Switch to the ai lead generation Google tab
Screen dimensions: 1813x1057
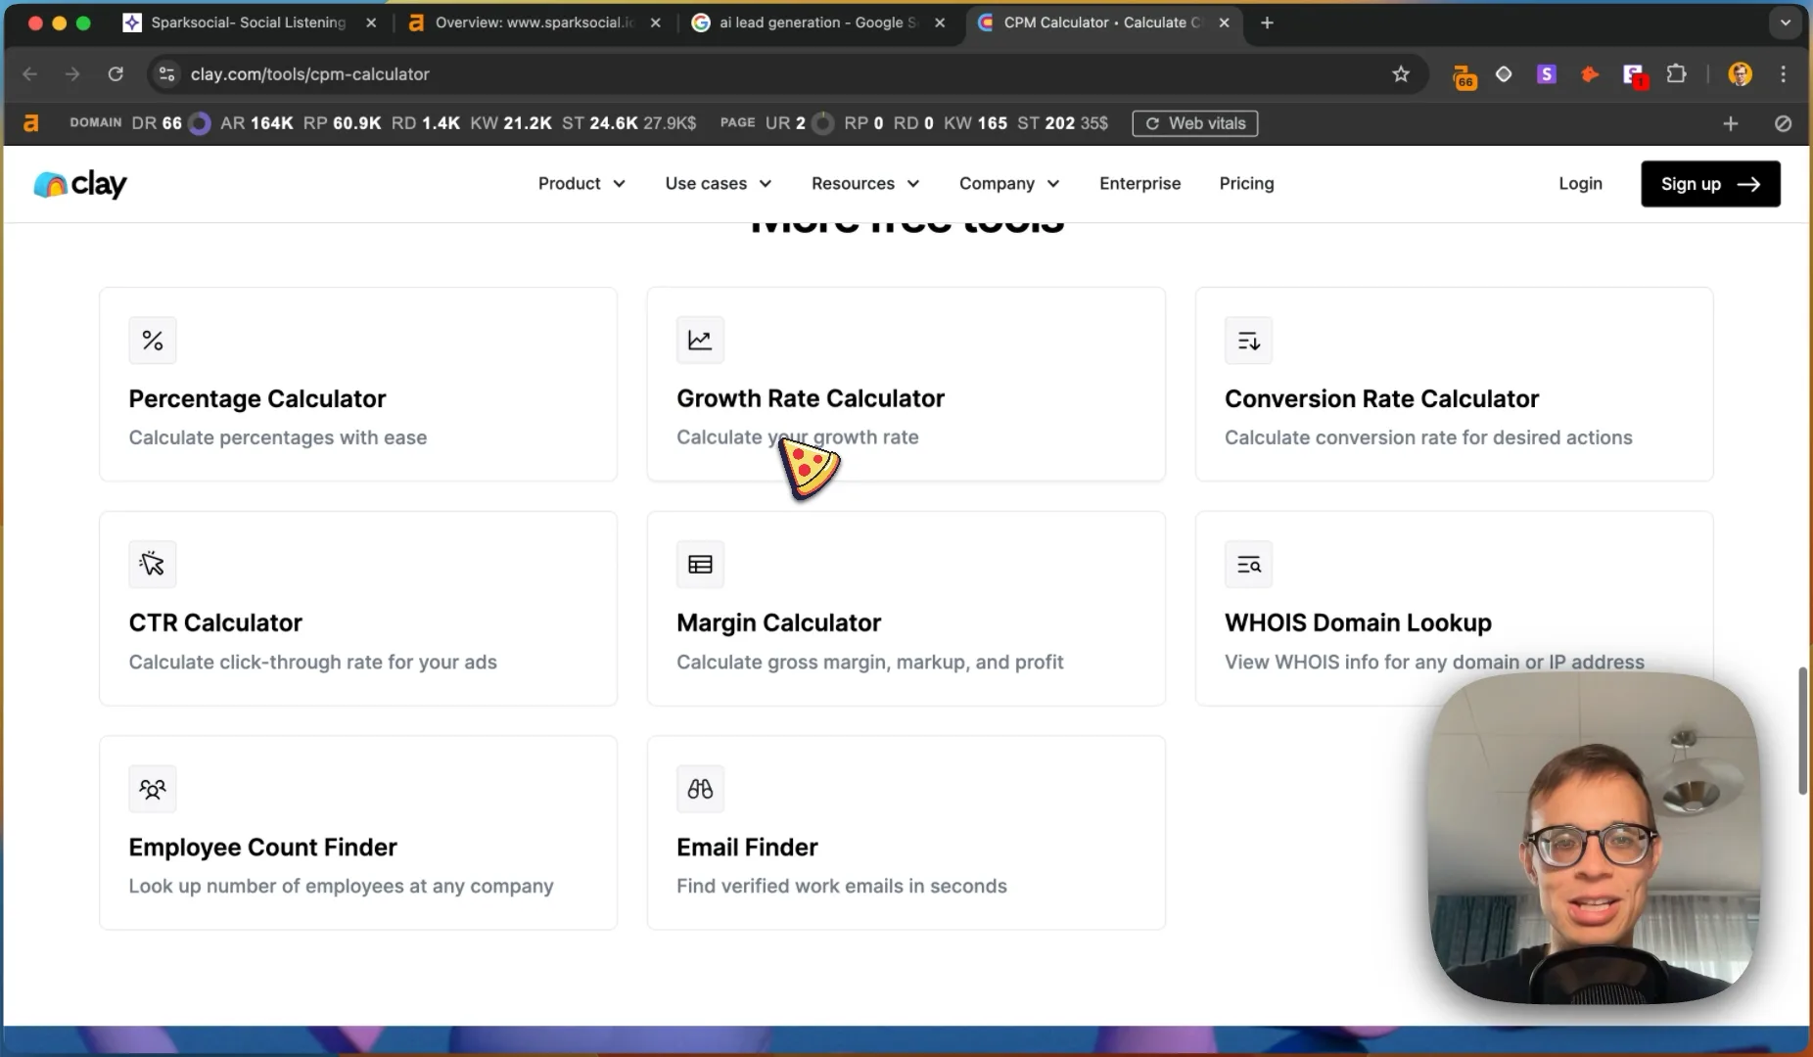[818, 23]
